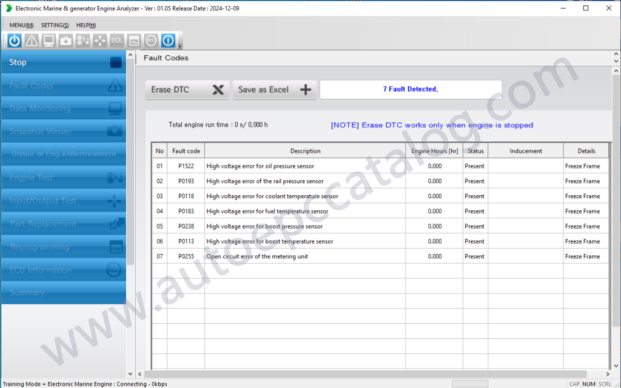Click the Present status for fault P0113
The height and width of the screenshot is (388, 621).
pos(474,241)
